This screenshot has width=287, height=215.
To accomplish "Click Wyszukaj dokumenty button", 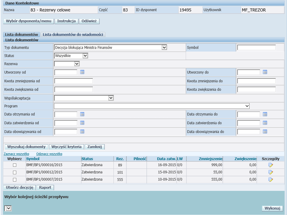I will (26, 147).
